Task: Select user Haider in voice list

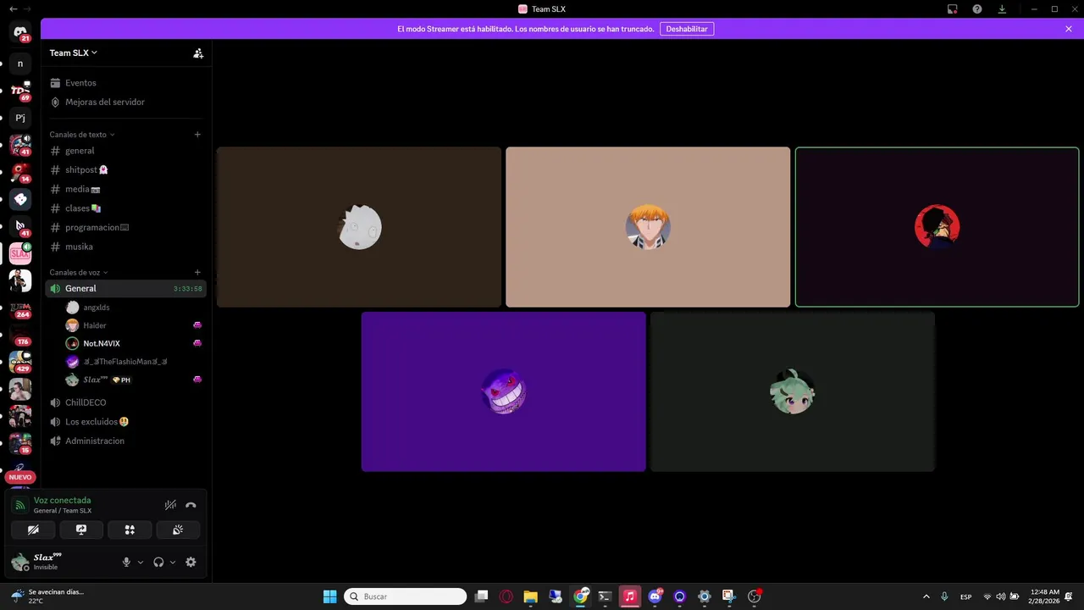Action: [134, 325]
